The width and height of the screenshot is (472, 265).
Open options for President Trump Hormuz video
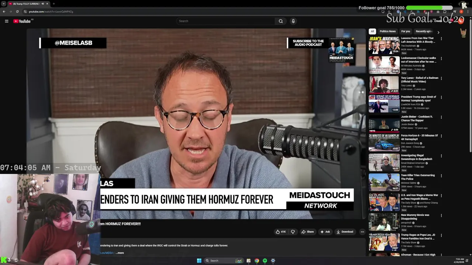(x=441, y=98)
